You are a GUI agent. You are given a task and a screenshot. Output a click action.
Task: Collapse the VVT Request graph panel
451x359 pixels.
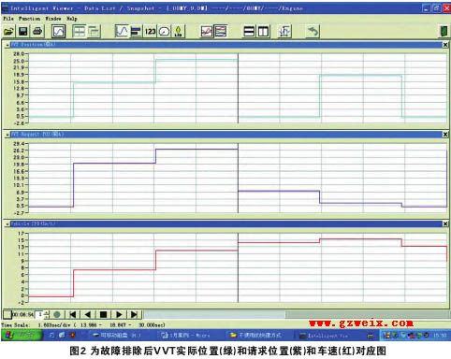coord(7,135)
